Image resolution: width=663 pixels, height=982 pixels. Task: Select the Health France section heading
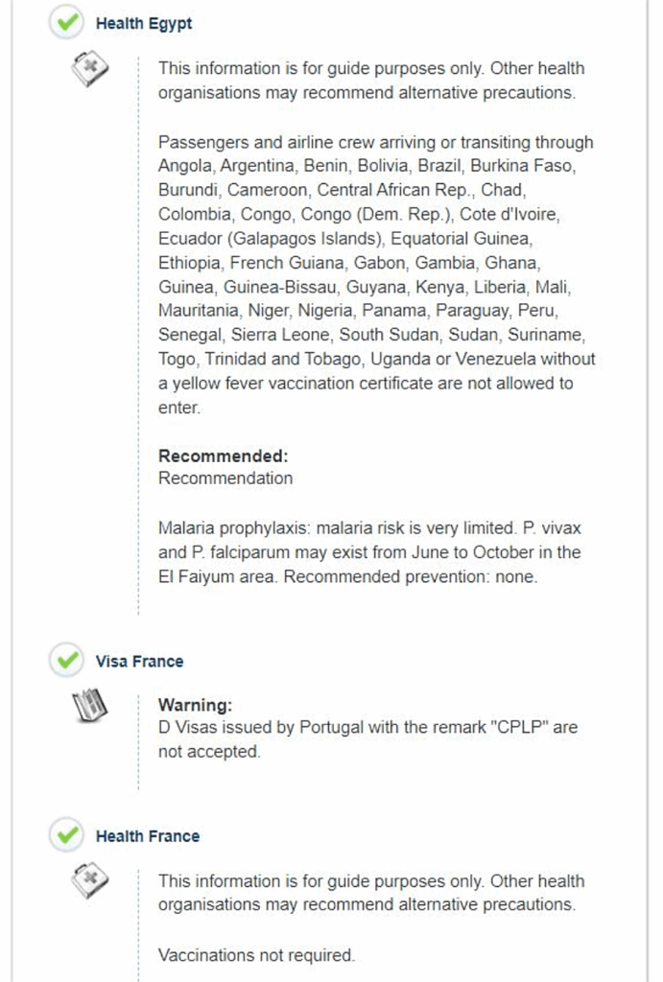pos(147,836)
